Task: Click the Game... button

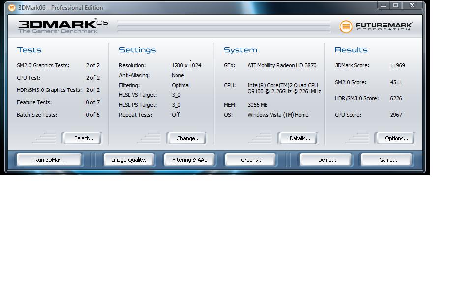Action: tap(387, 160)
